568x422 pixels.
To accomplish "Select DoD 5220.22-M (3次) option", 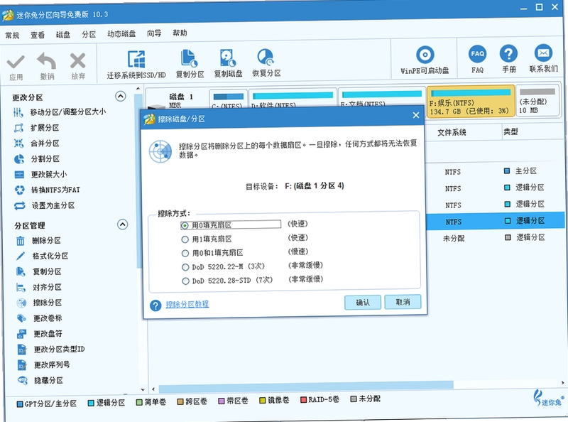I will pyautogui.click(x=185, y=267).
